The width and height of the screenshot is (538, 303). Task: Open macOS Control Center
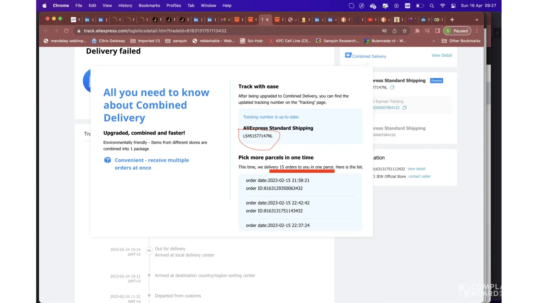(x=453, y=5)
